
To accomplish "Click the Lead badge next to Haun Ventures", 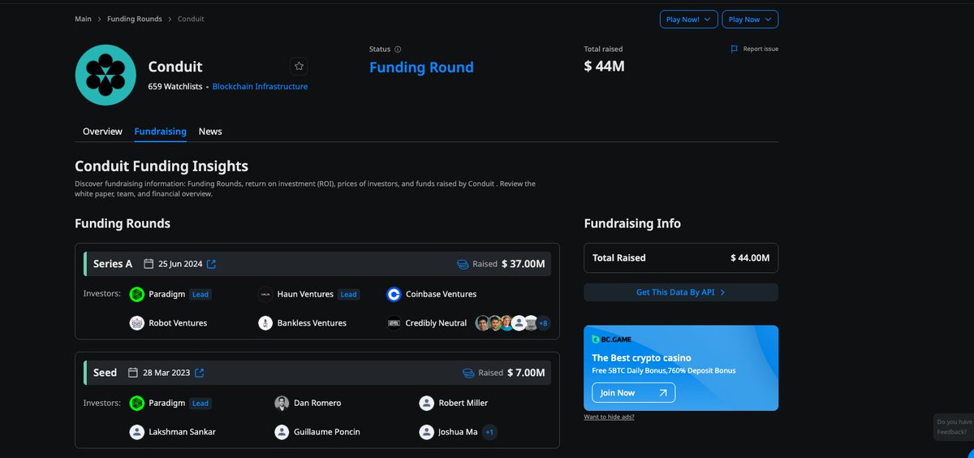I will tap(348, 294).
